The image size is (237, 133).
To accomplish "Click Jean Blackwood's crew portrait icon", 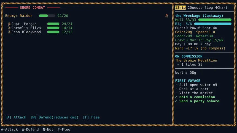I will (x=9, y=32).
